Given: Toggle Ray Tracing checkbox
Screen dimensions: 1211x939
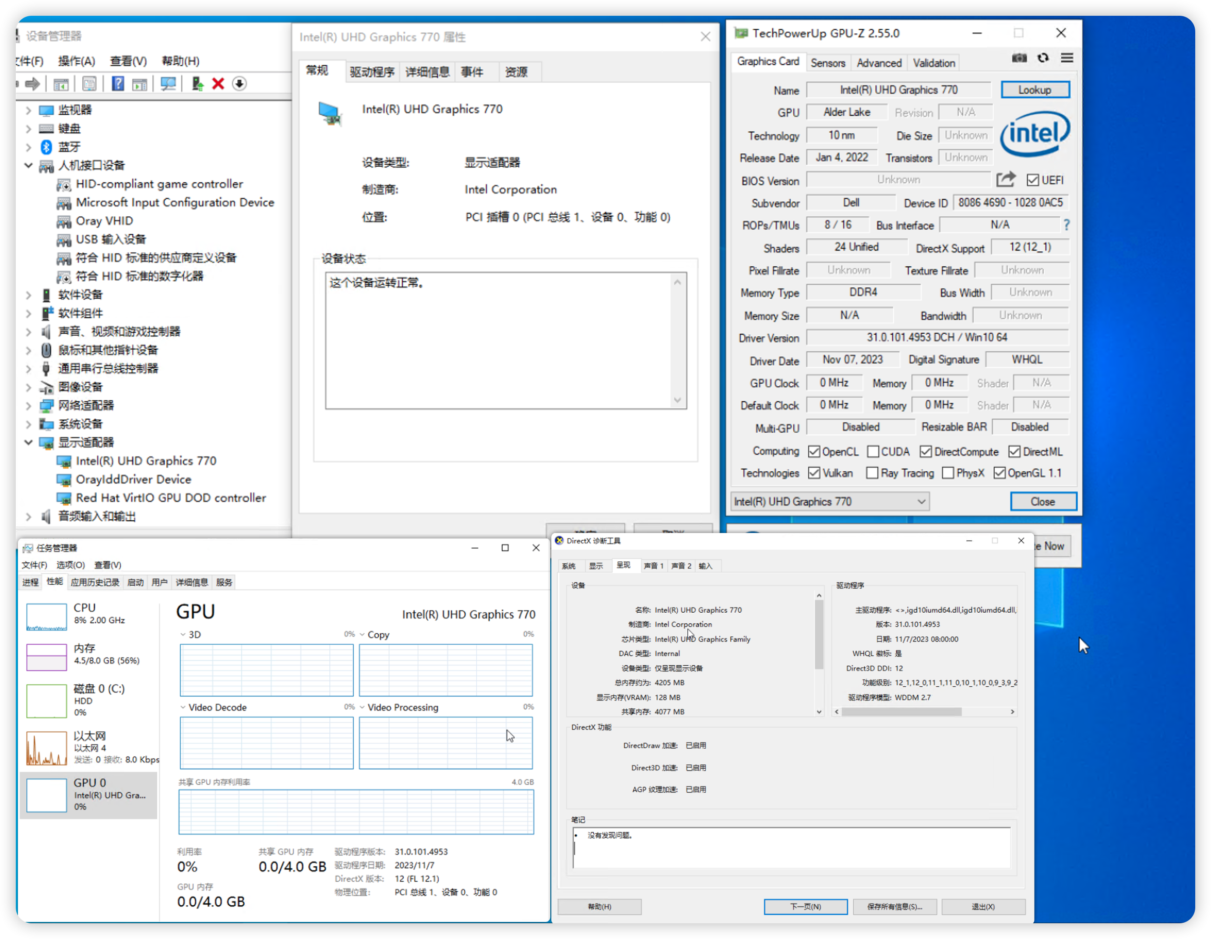Looking at the screenshot, I should (872, 473).
